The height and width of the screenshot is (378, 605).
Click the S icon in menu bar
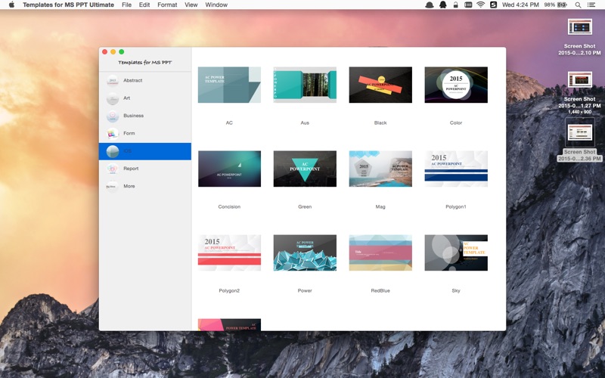[x=493, y=5]
